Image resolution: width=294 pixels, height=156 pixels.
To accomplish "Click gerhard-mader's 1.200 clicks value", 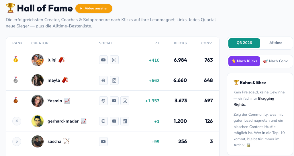I will (x=180, y=121).
